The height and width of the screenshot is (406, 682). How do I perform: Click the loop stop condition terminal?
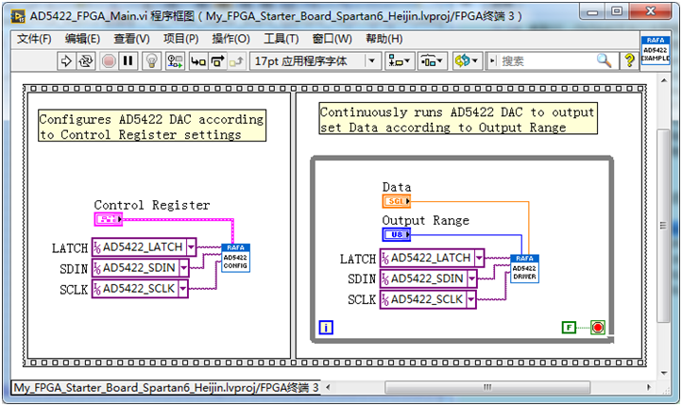[598, 328]
